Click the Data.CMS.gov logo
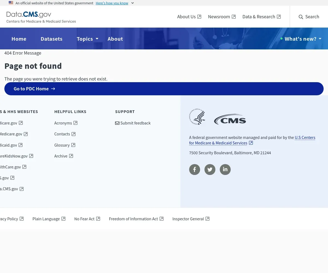Viewport: 328px width, 273px height. [x=41, y=17]
